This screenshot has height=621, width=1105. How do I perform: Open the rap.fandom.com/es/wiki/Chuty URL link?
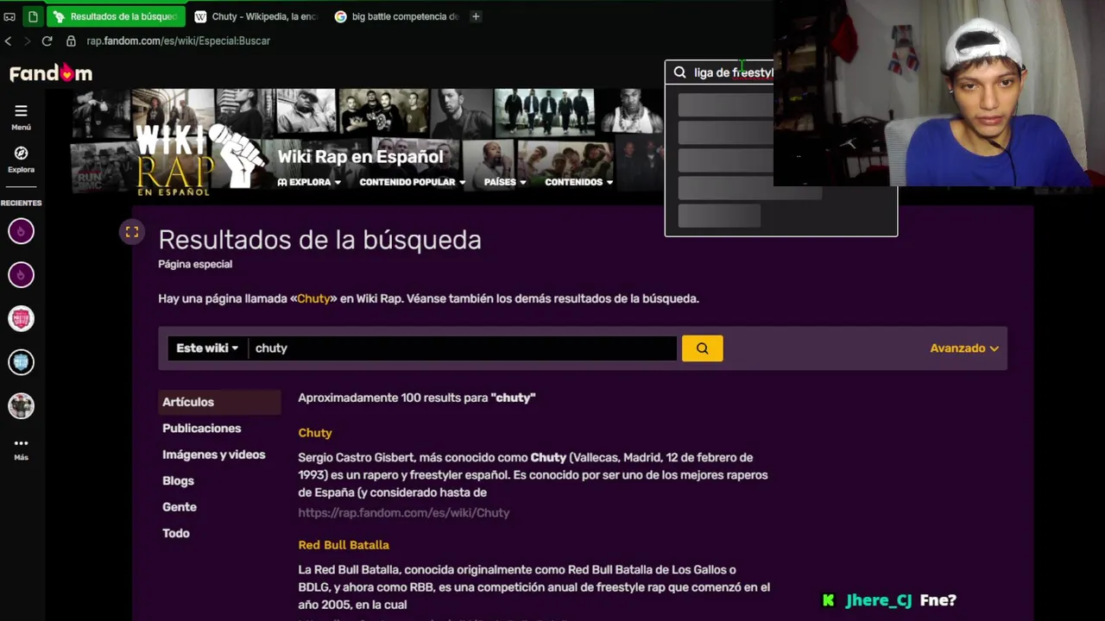coord(404,512)
